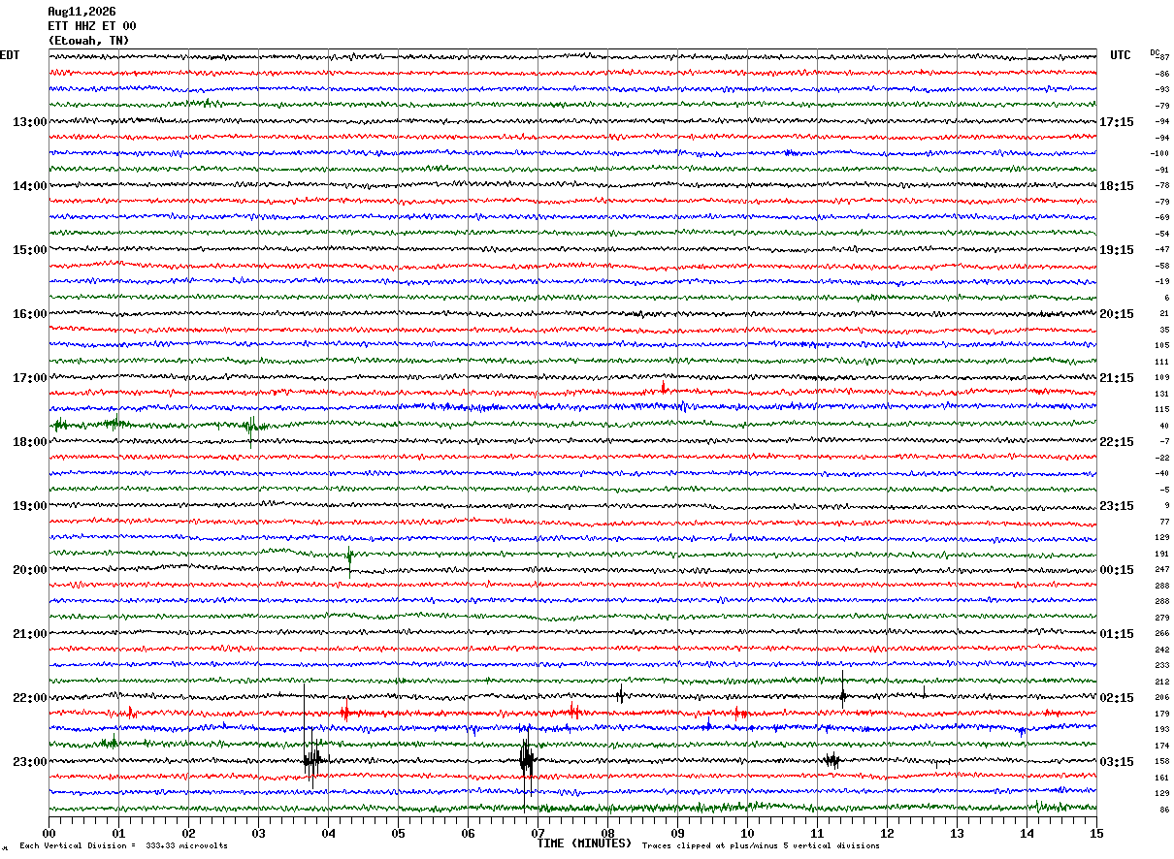Viewport: 1174px width, 859px height.
Task: Click the UTC timezone label
Action: (1121, 55)
